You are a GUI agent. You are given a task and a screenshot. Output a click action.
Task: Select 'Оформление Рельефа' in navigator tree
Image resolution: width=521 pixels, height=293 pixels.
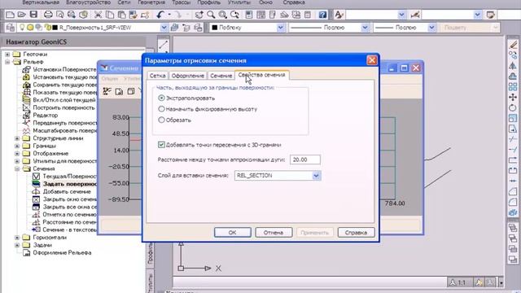tap(62, 253)
